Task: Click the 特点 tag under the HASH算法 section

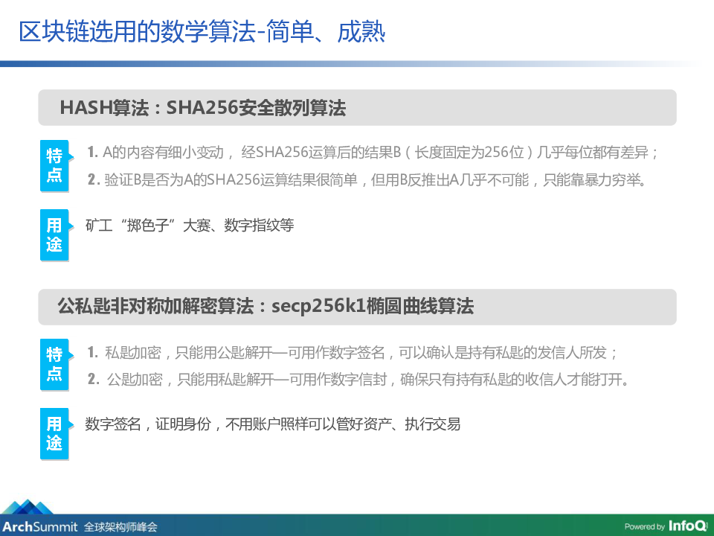Action: (54, 165)
